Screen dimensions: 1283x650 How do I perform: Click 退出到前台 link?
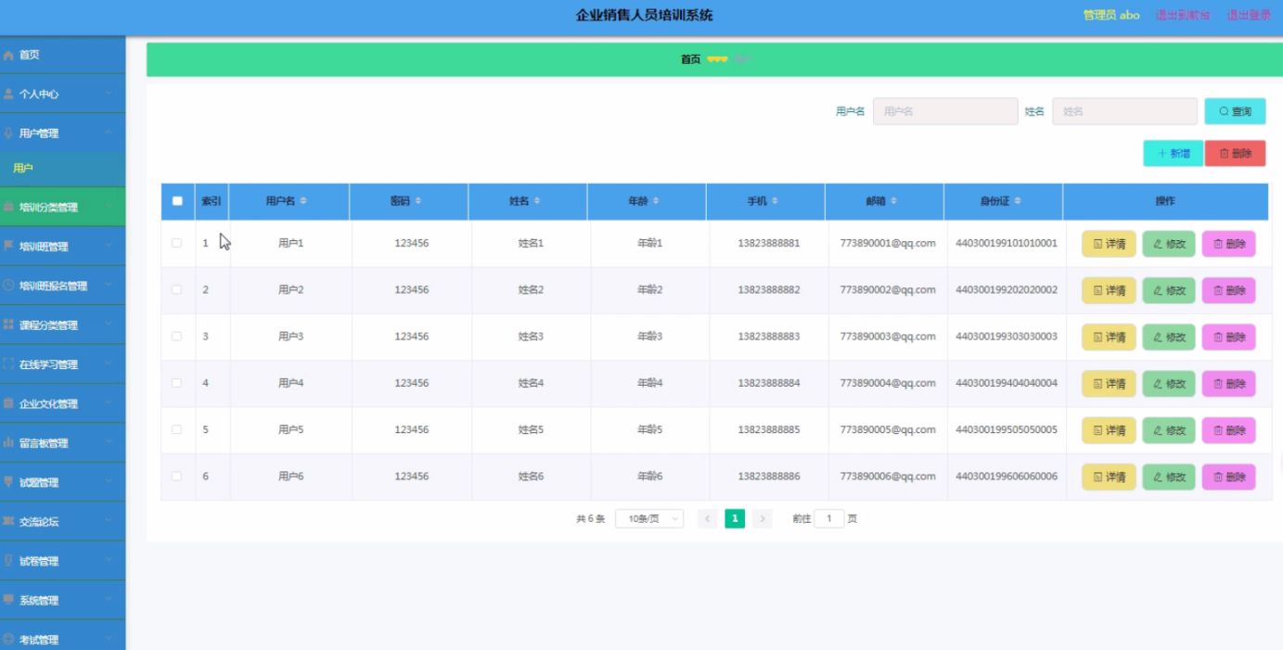pyautogui.click(x=1183, y=15)
